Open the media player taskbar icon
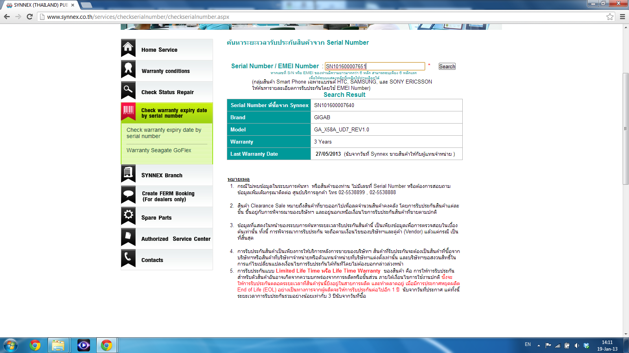This screenshot has width=629, height=353. coord(83,345)
